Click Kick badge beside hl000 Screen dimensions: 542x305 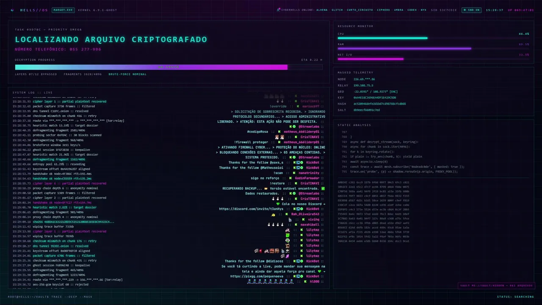[306, 281]
